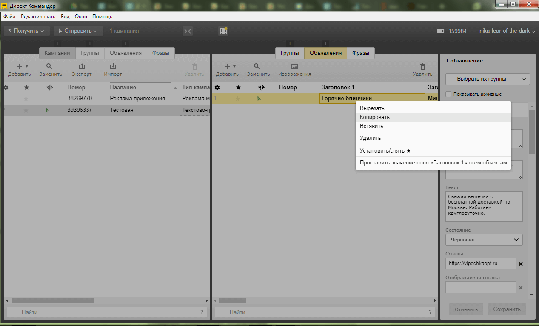Screen dimensions: 539x326
Task: Click the 'Найти' search field under campaigns
Action: [106, 312]
